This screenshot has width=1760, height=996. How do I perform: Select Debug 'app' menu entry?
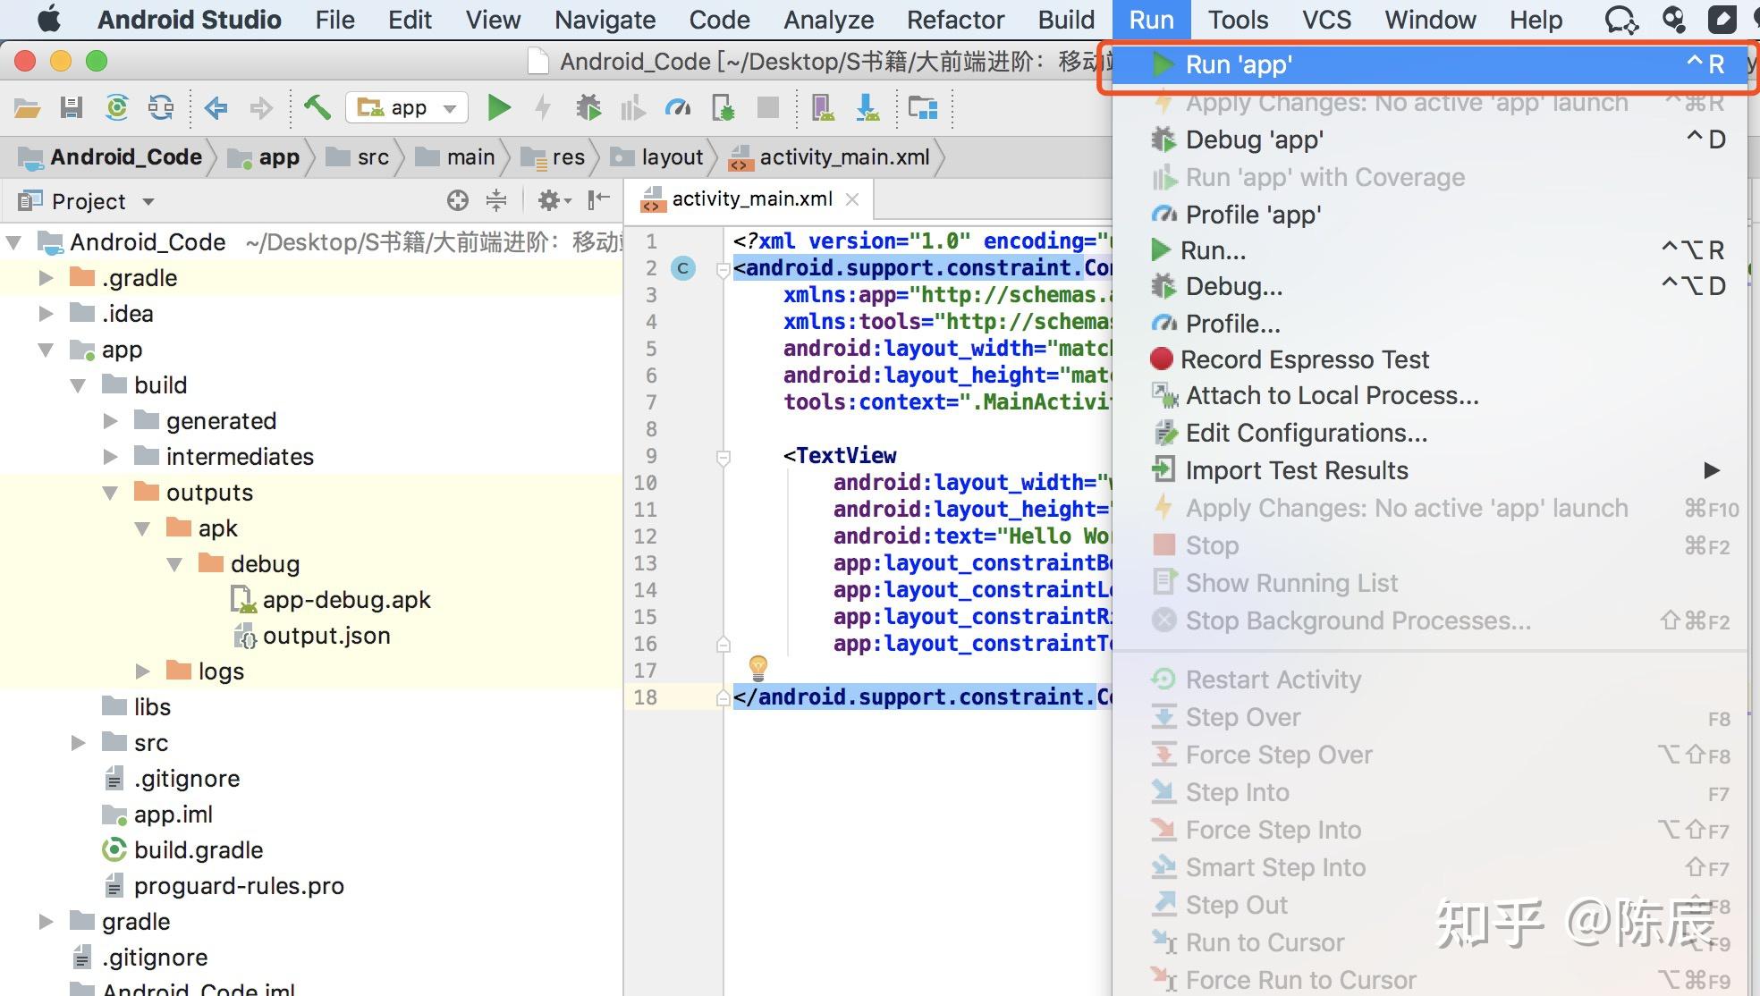1254,139
